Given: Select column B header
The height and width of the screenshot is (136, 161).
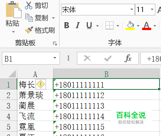Looking at the screenshot, I should coord(106,74).
